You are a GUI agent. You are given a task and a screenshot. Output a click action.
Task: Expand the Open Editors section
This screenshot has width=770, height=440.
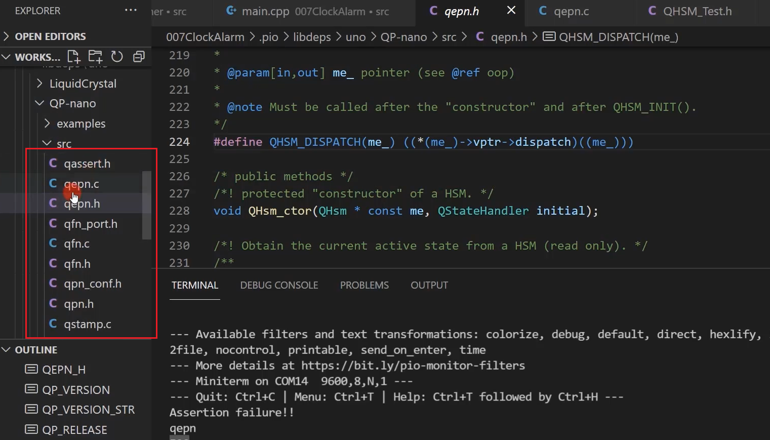76,36
